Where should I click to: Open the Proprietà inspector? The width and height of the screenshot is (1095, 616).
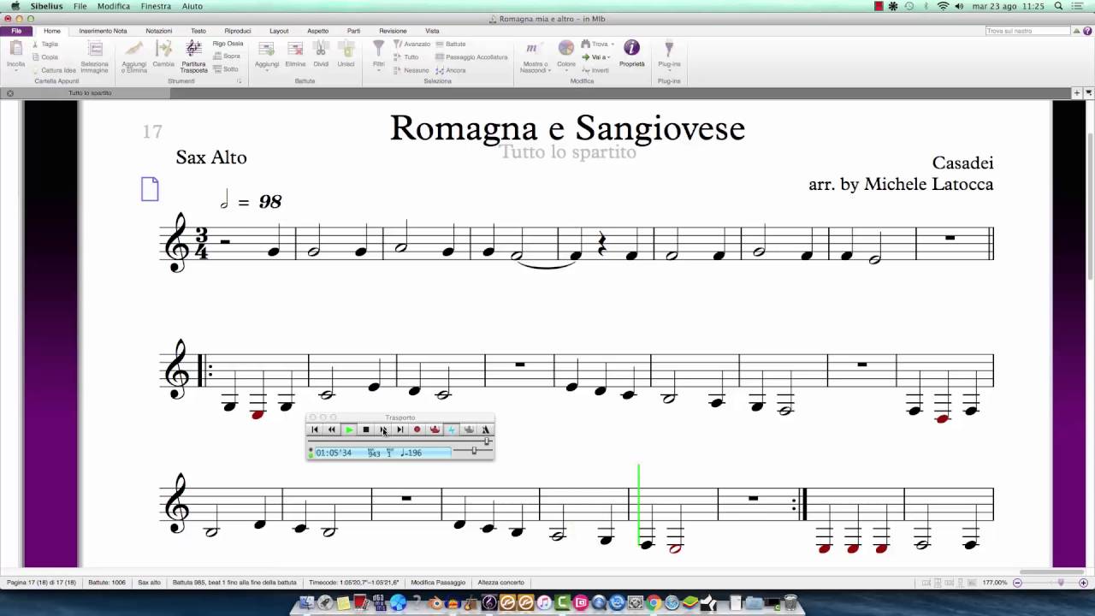632,53
